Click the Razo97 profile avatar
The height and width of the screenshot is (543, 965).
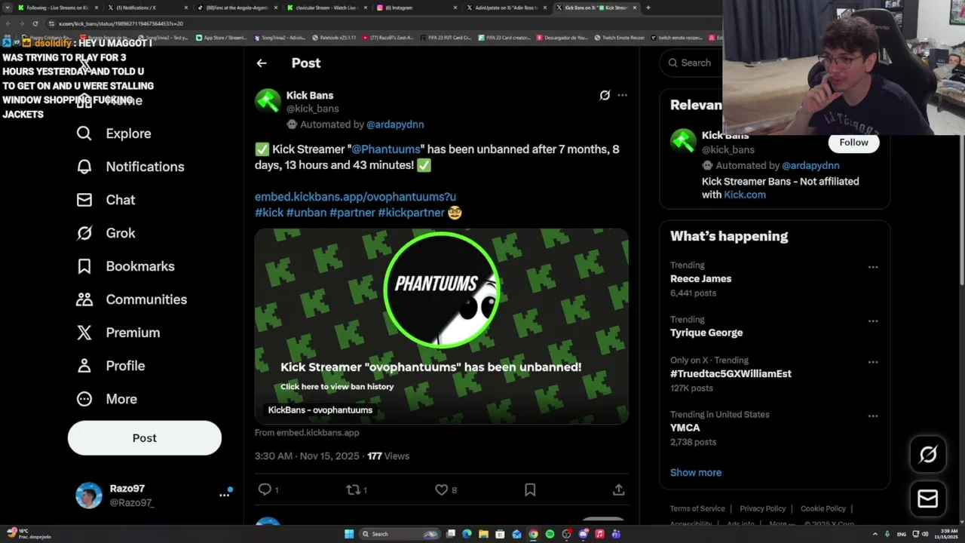88,495
